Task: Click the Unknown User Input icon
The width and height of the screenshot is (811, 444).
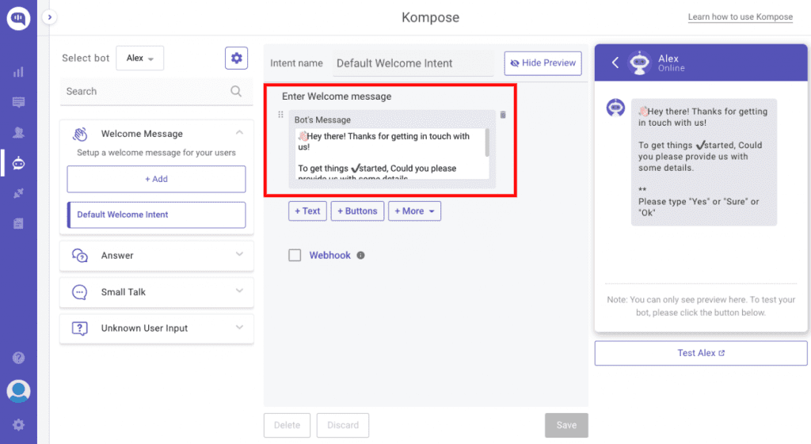Action: (80, 328)
